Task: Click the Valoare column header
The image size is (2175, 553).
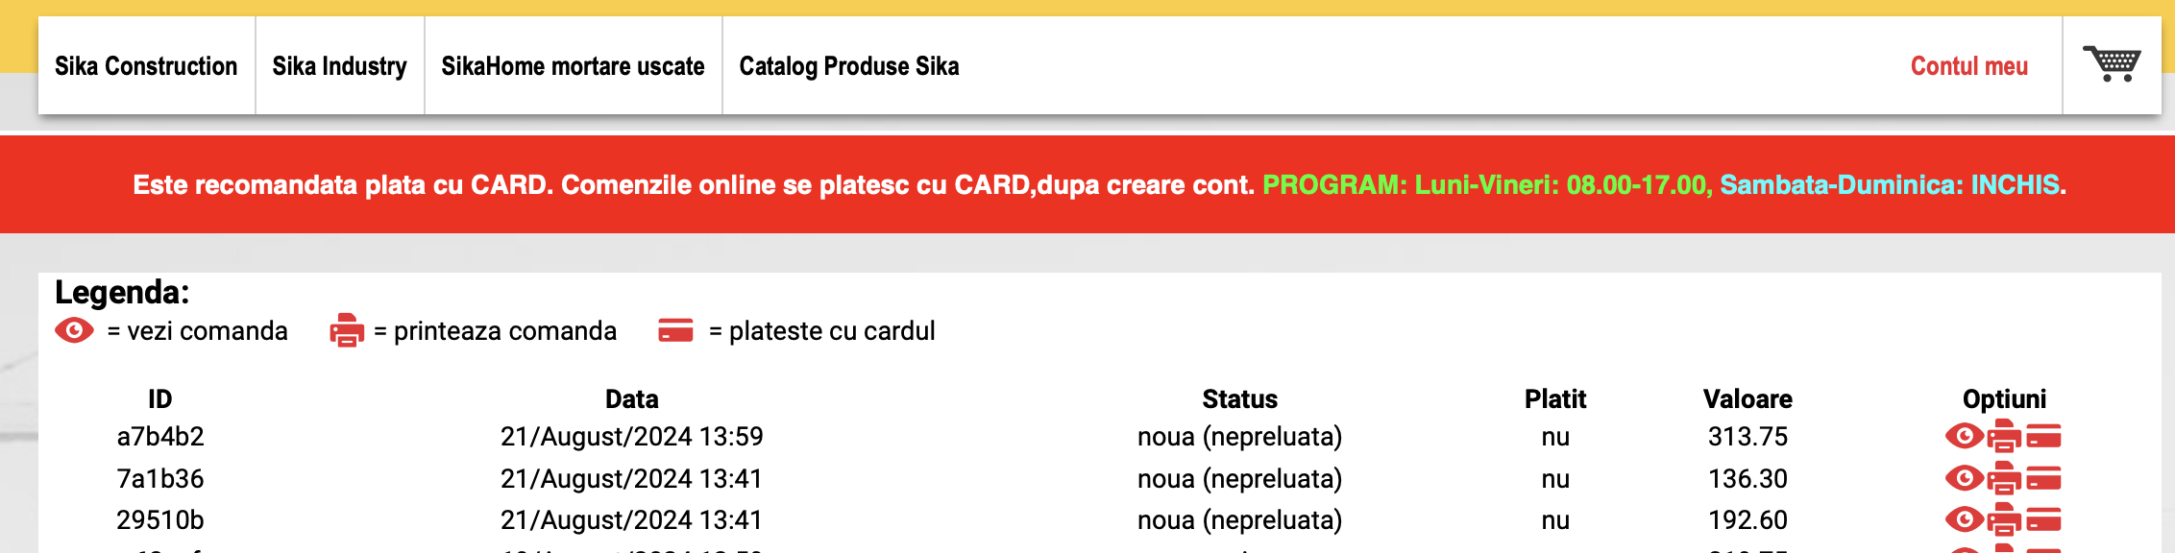Action: 1747,398
